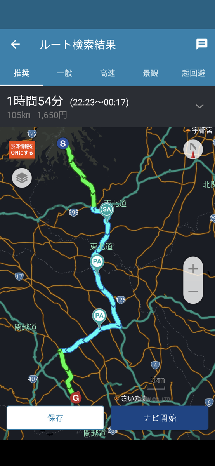Switch to the 超回避 tab
215x466 pixels.
(194, 73)
